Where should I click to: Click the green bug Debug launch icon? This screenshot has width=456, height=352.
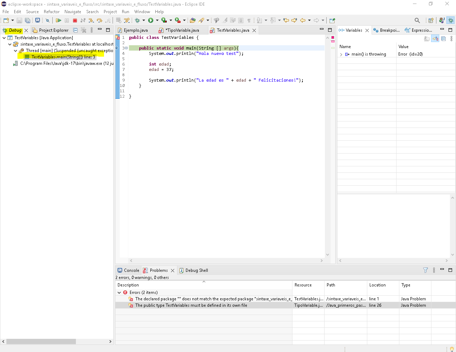point(137,20)
